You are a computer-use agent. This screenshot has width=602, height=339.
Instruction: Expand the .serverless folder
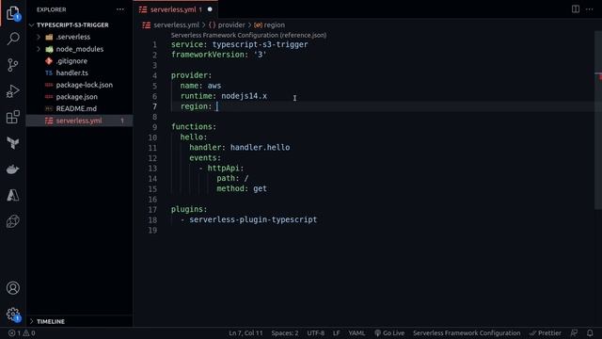pos(39,37)
